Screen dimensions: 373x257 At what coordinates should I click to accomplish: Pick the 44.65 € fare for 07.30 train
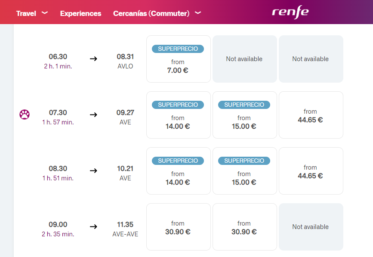pos(311,115)
